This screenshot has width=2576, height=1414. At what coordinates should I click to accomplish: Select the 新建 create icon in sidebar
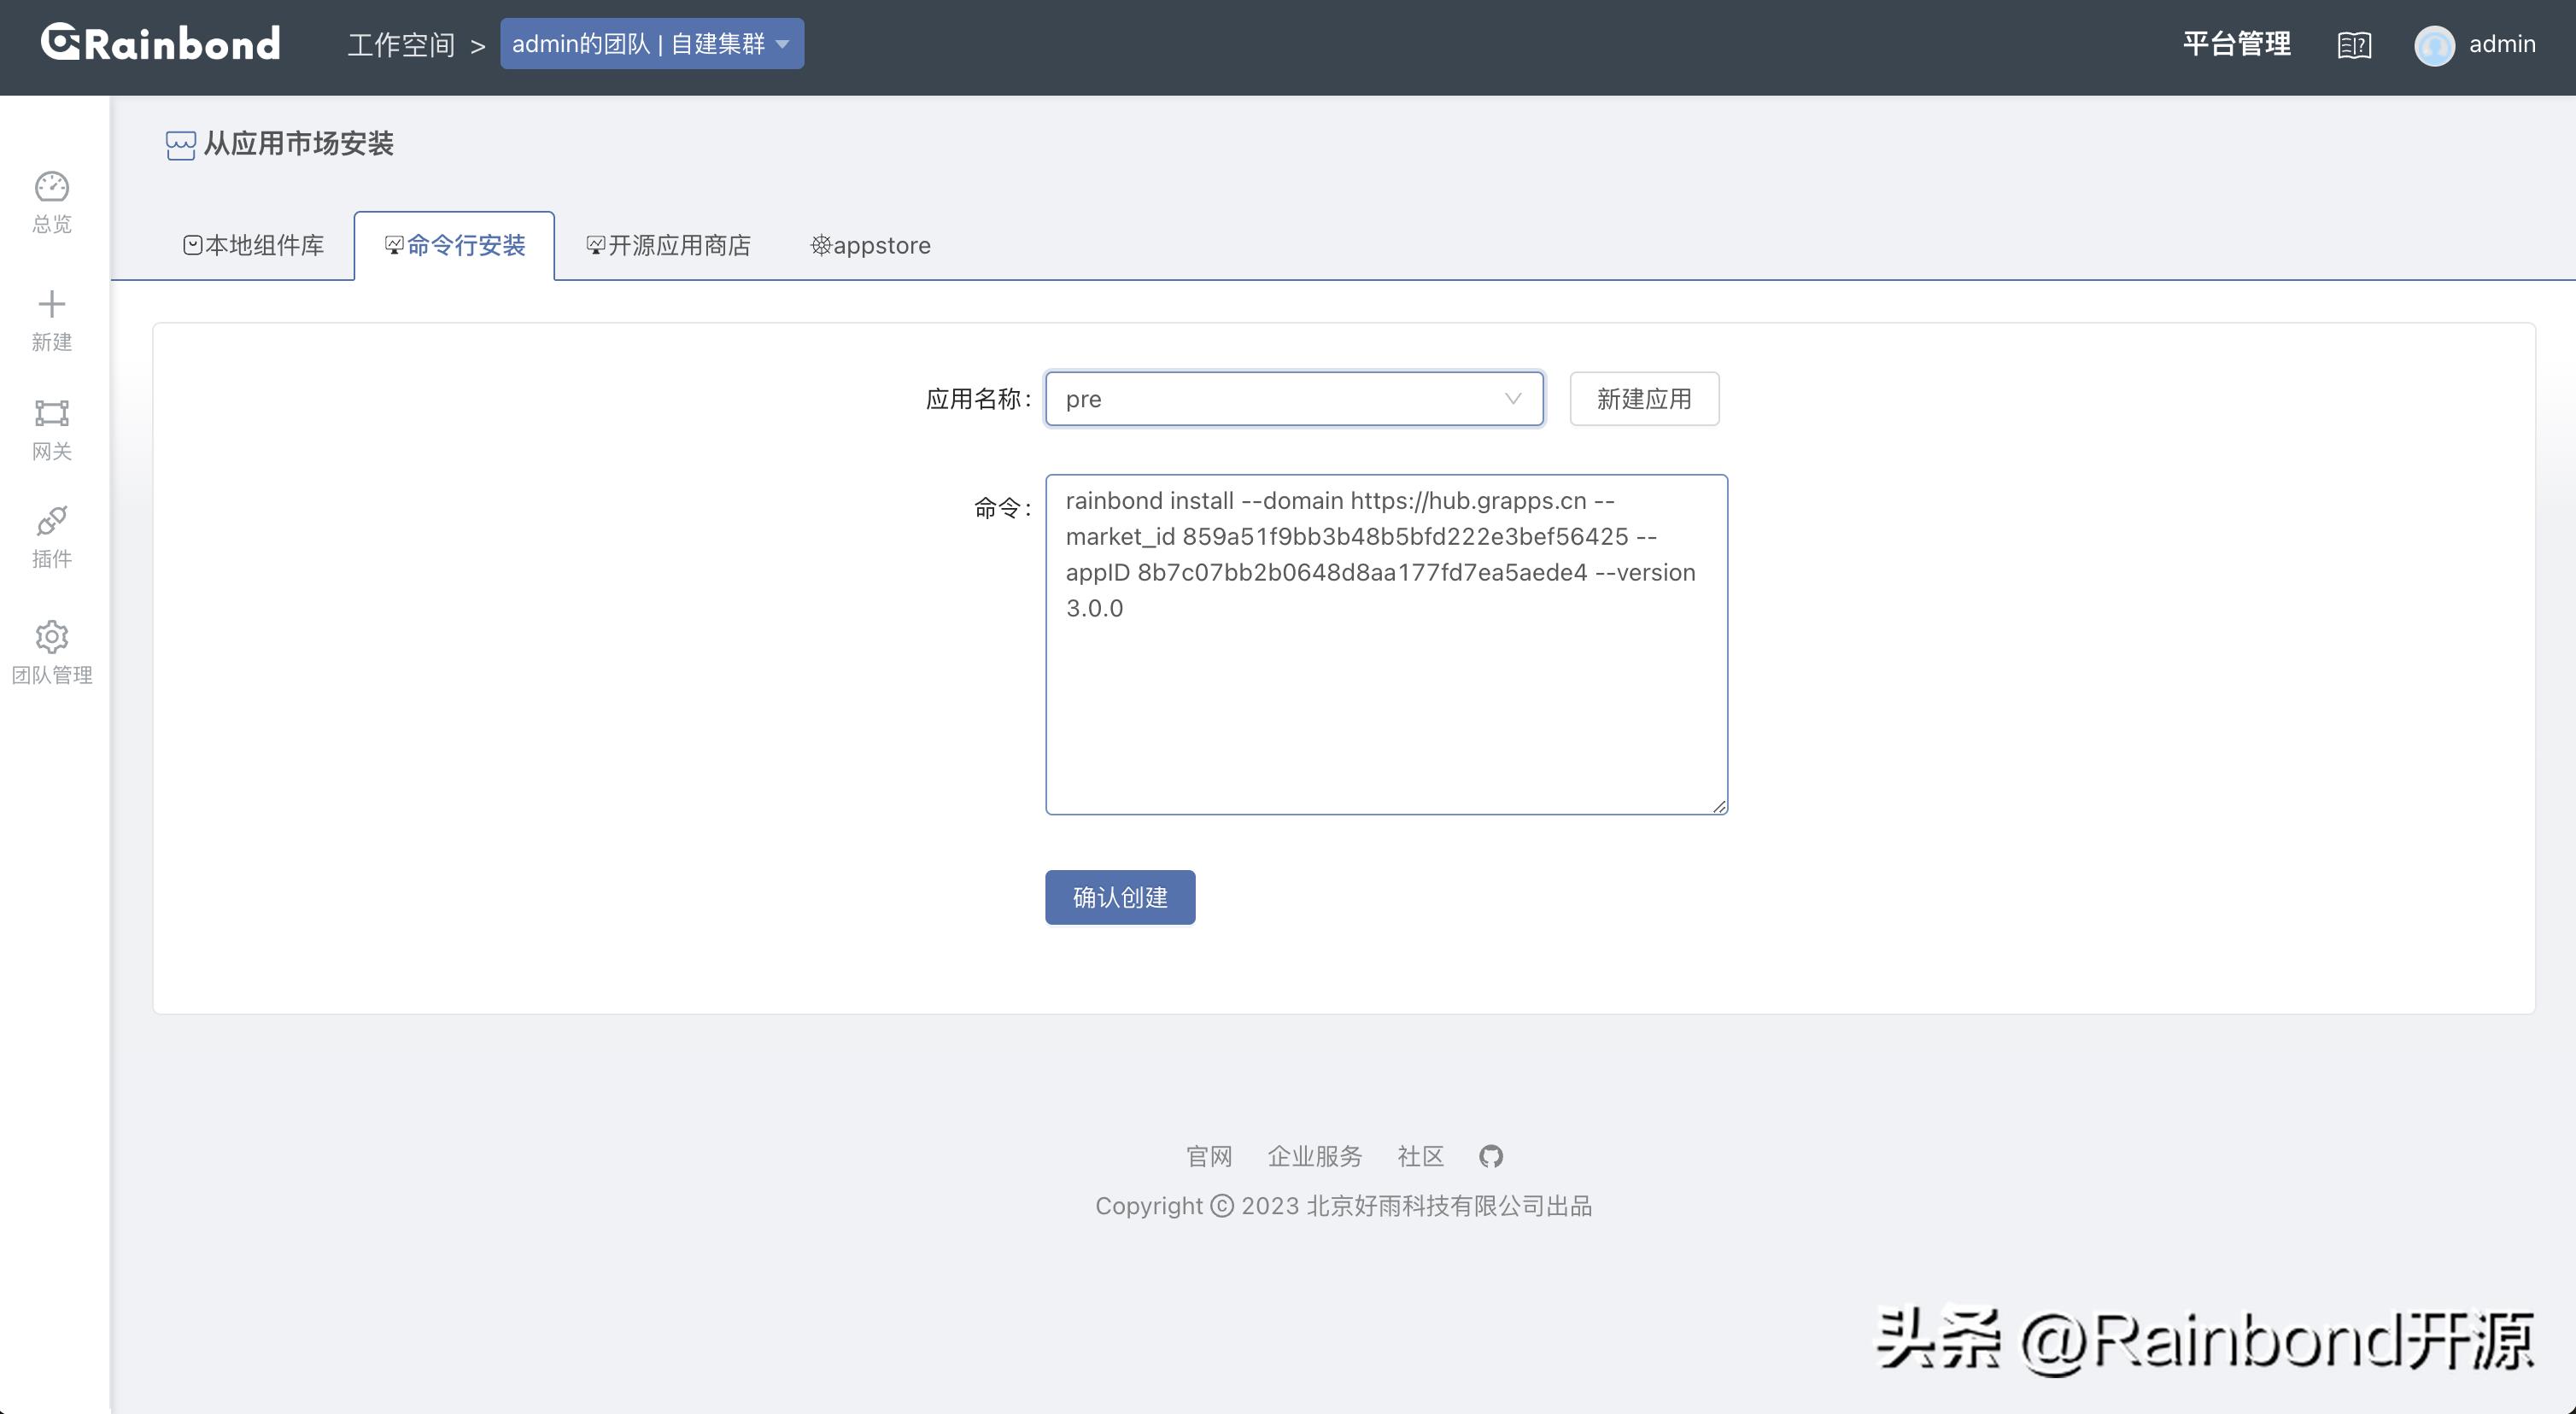[x=51, y=318]
